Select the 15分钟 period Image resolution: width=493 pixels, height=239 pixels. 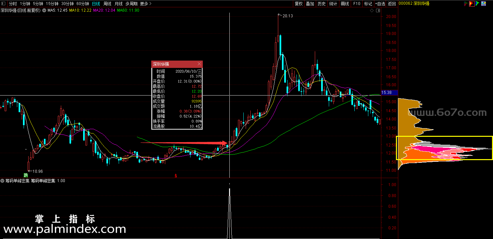point(52,4)
